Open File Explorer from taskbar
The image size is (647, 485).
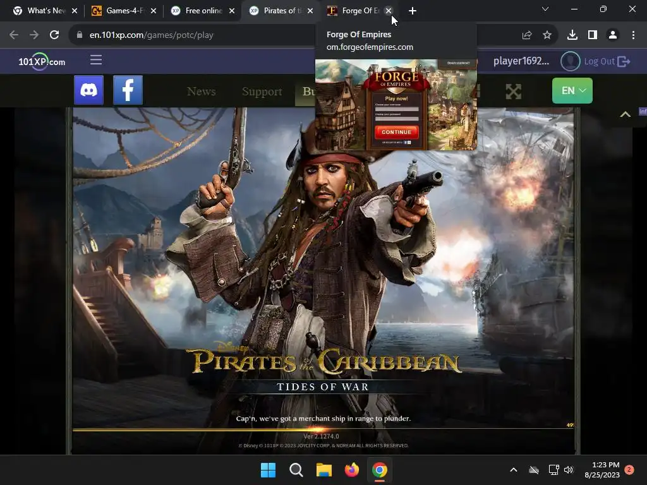point(324,470)
